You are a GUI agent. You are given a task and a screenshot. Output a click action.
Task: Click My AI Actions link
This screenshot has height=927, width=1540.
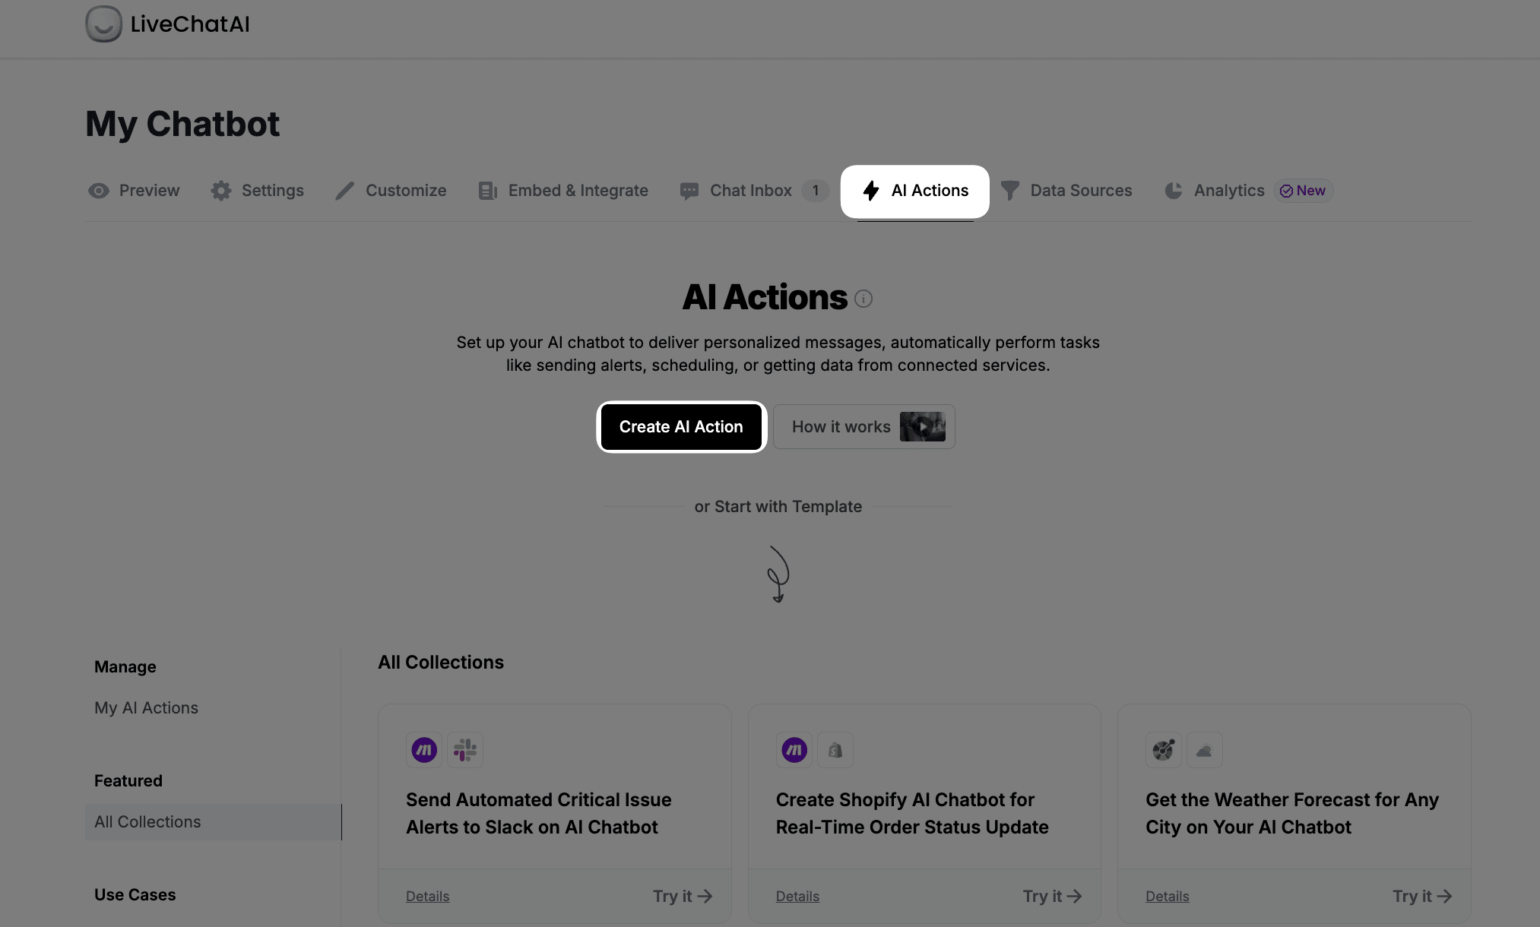tap(146, 707)
